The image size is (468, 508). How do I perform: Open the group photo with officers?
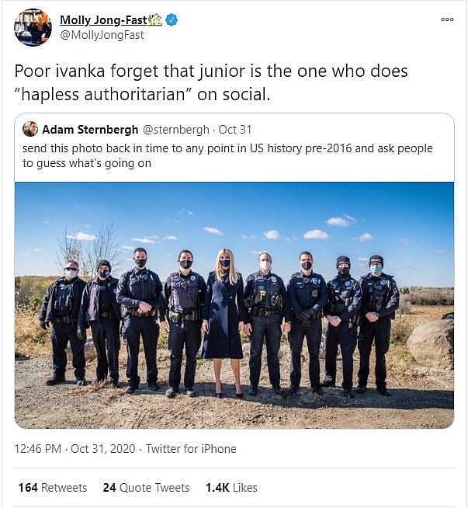[x=234, y=305]
